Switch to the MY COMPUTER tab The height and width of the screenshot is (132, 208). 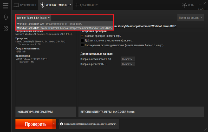pos(25,5)
